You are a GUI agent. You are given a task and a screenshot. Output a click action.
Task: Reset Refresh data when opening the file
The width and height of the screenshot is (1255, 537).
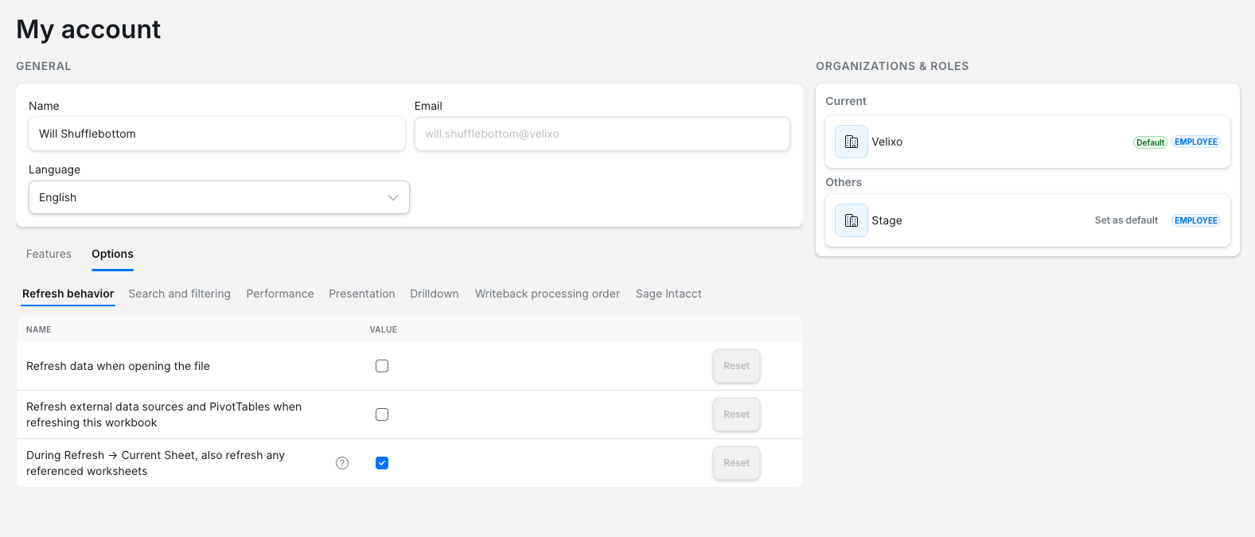click(x=736, y=366)
